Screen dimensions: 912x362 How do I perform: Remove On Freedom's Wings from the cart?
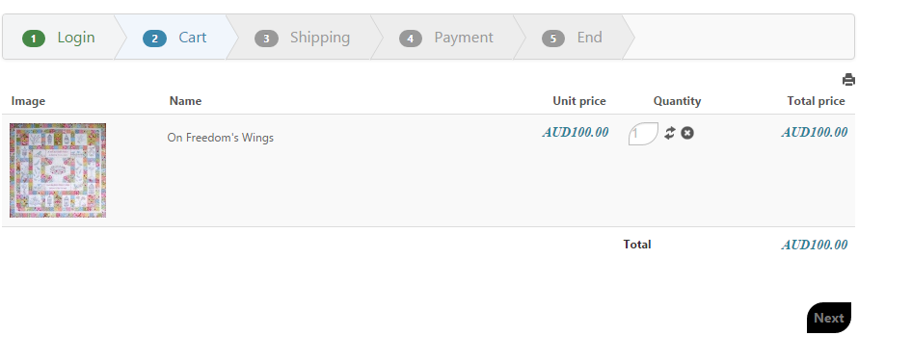687,133
